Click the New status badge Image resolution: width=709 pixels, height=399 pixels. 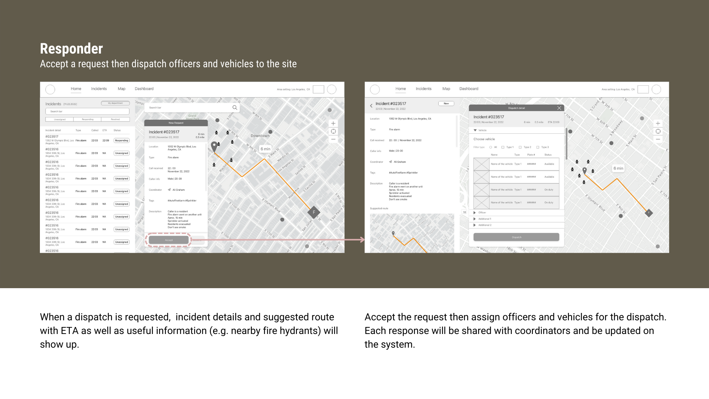click(x=446, y=103)
